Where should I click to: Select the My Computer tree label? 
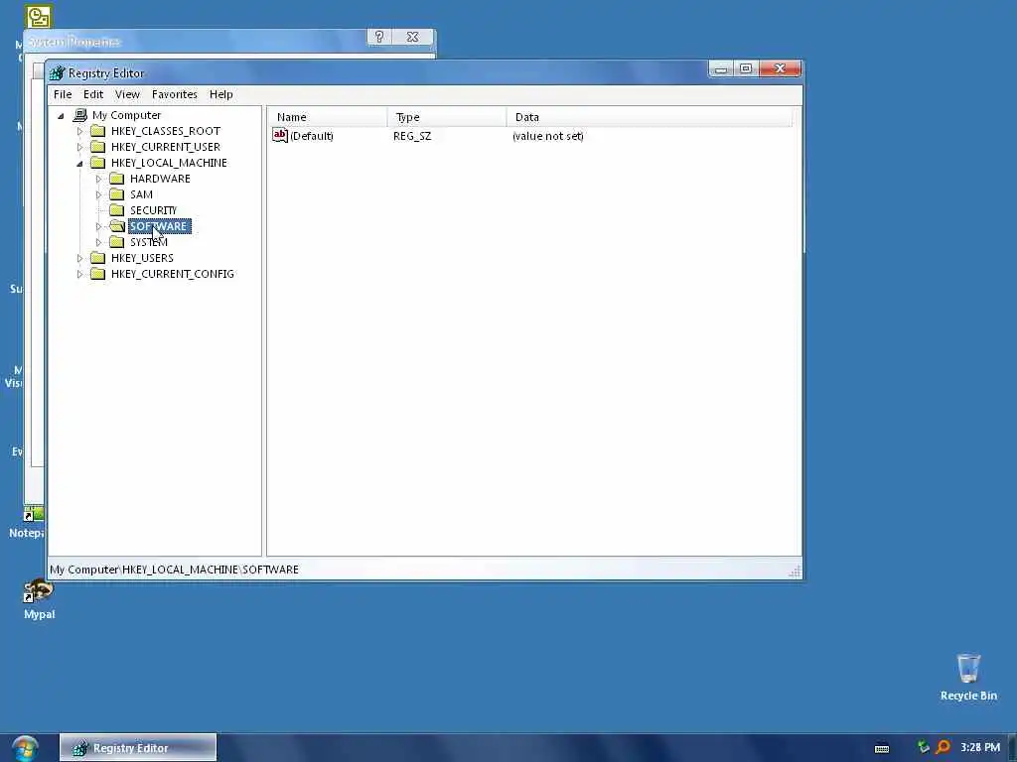[126, 115]
